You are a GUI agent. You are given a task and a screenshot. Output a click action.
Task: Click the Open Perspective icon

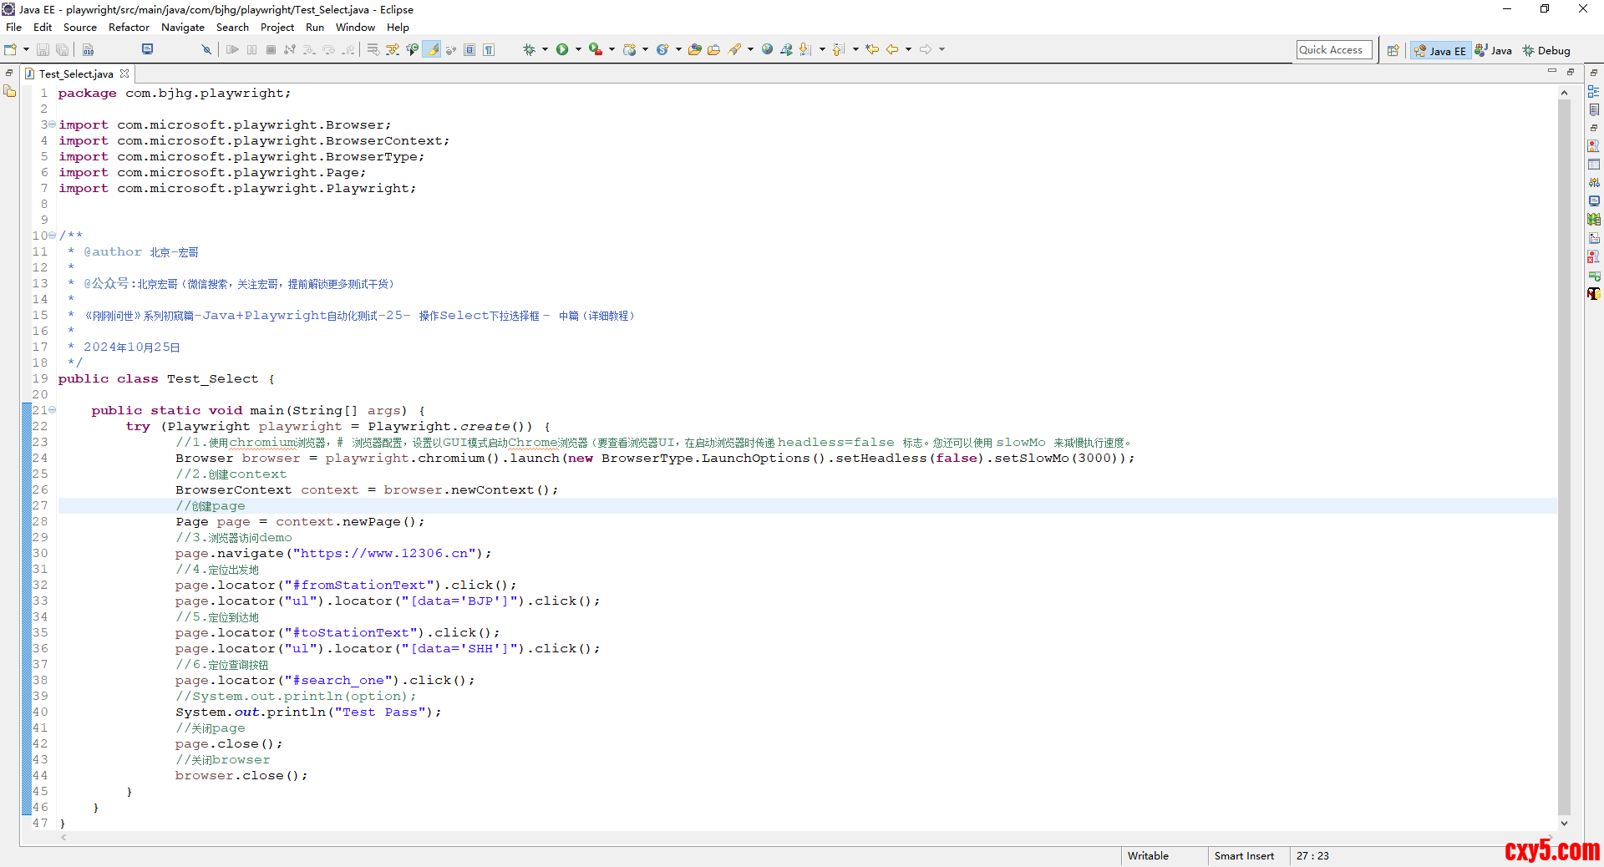[1393, 51]
